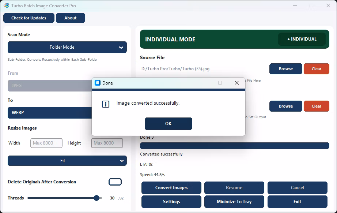
Task: Minimize the Done dialog
Action: (x=204, y=83)
